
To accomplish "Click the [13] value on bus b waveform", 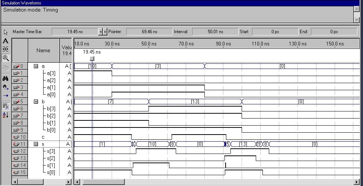I will pyautogui.click(x=195, y=102).
